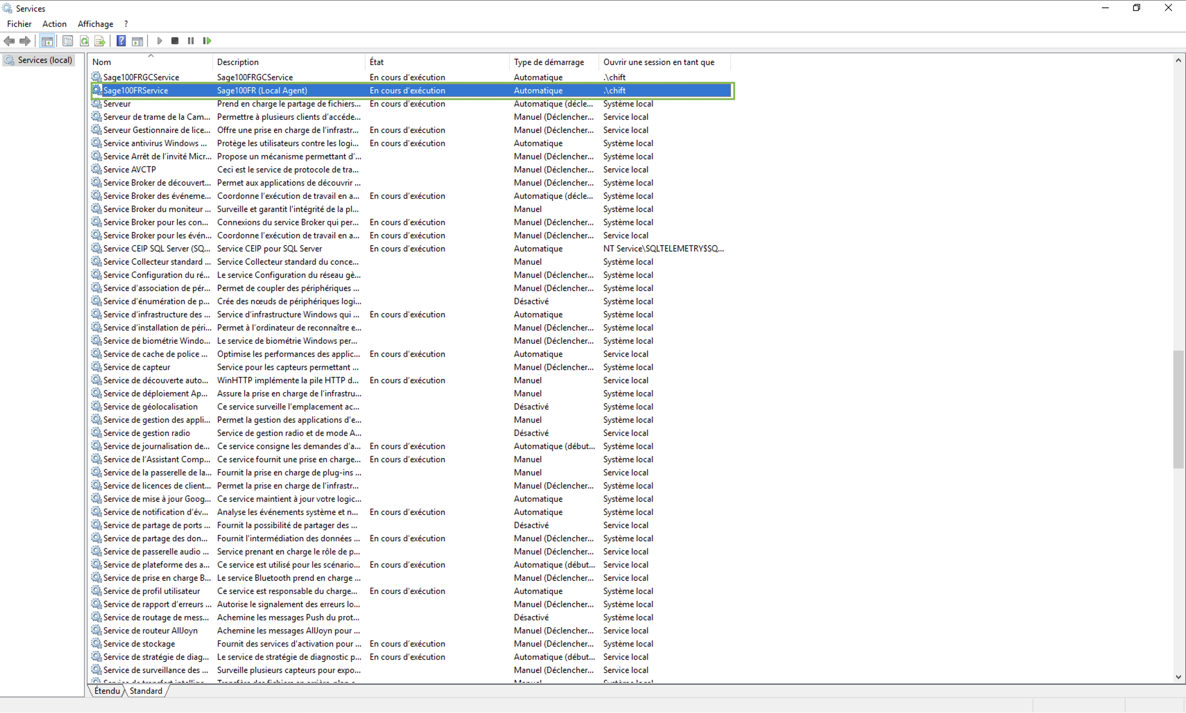
Task: Open the Fichier menu
Action: tap(19, 24)
